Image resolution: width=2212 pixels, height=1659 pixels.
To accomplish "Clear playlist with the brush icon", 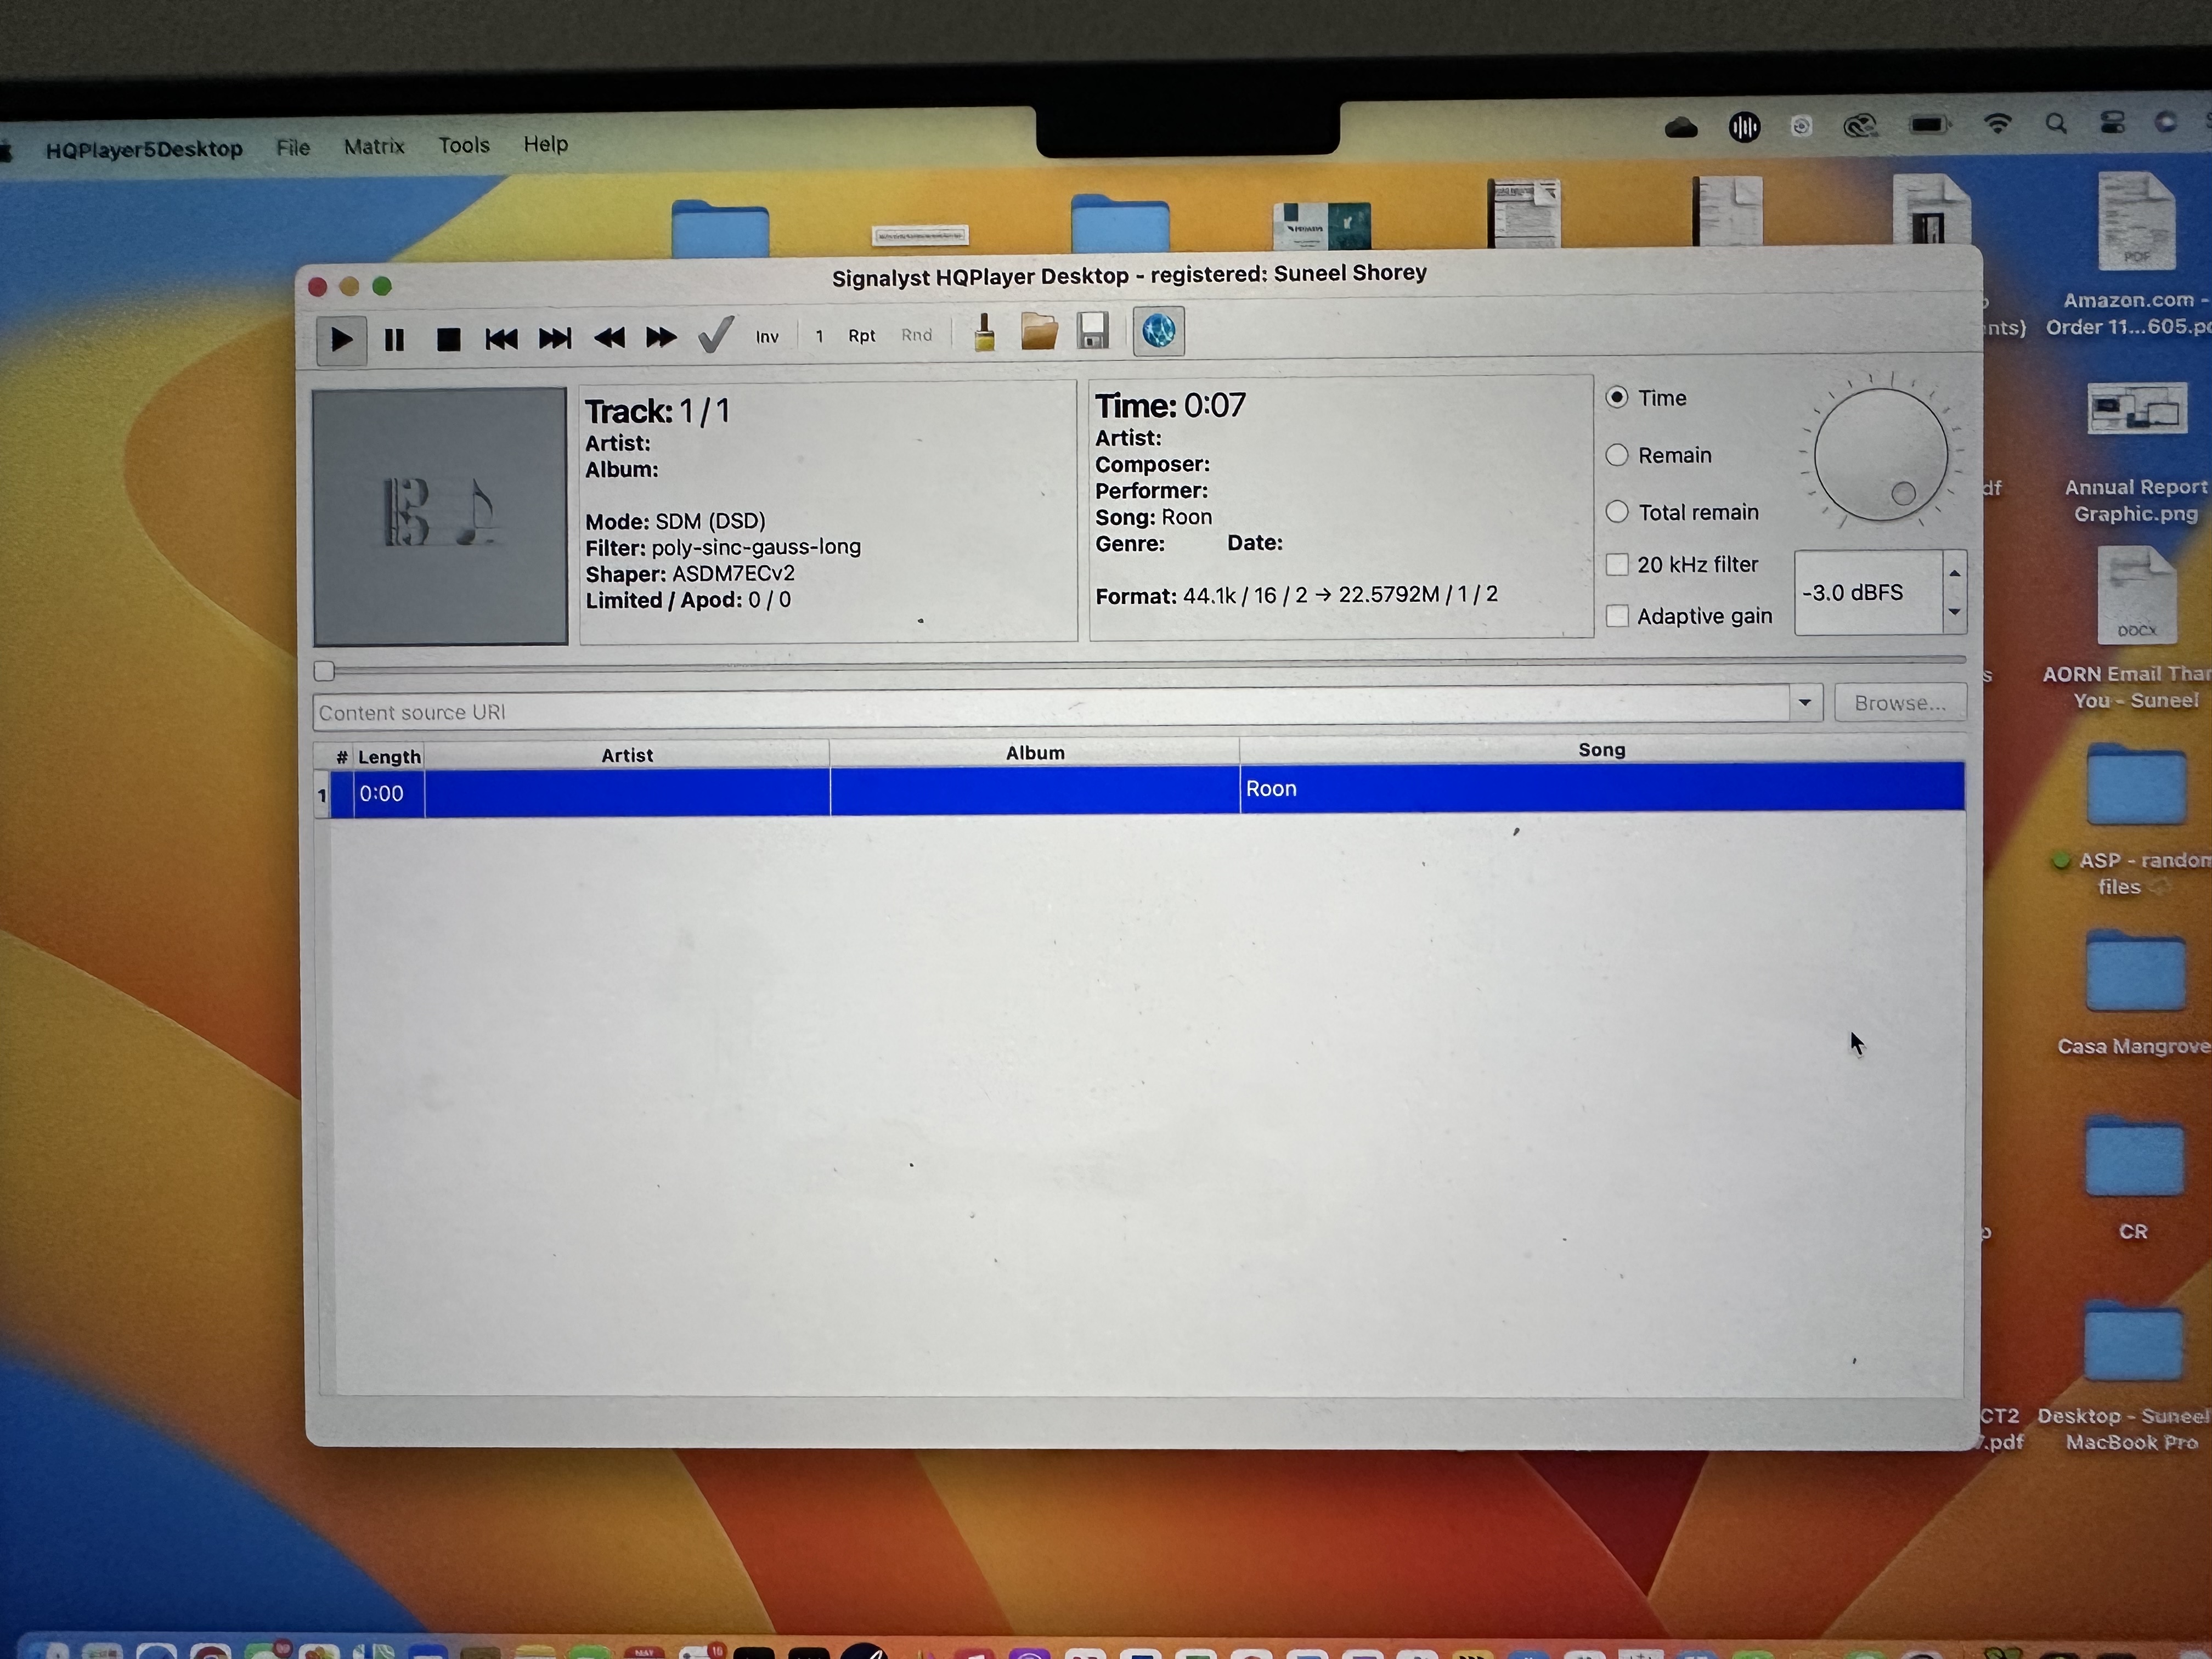I will click(984, 332).
